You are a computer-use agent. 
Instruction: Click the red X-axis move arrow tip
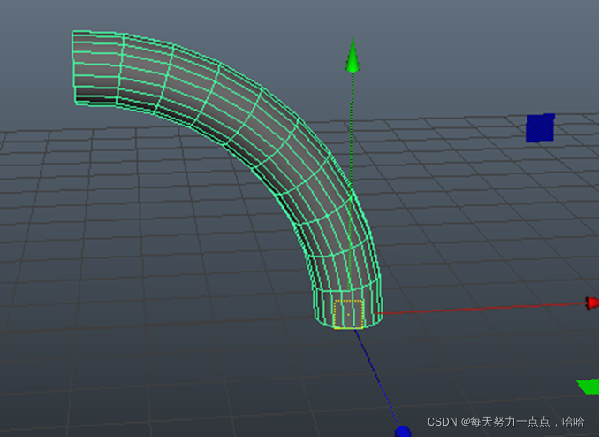pos(593,303)
